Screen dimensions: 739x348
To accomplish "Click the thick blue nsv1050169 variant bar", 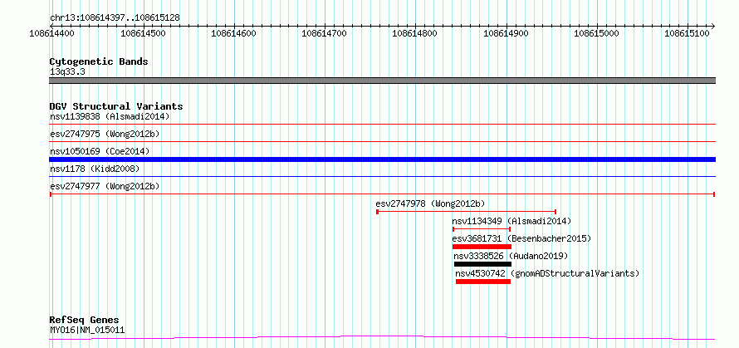I will tap(382, 159).
